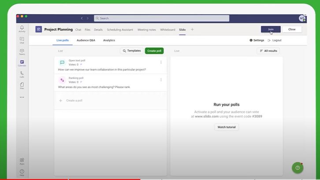Switch to the Analytics tab
The width and height of the screenshot is (320, 180).
(109, 40)
